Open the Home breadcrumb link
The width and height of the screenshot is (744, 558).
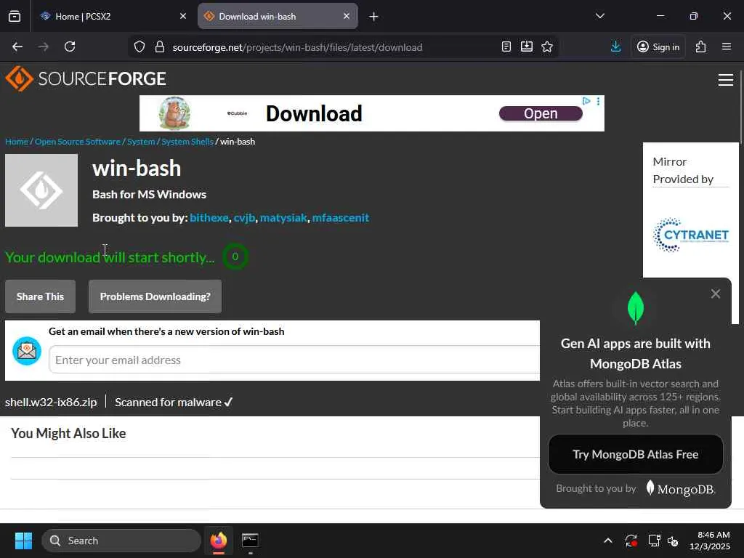tap(17, 142)
